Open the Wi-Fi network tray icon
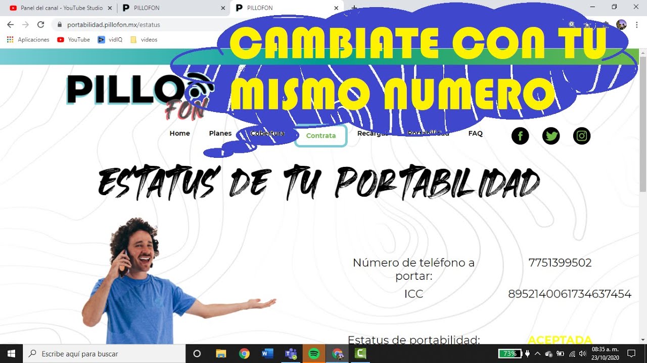 pos(572,354)
